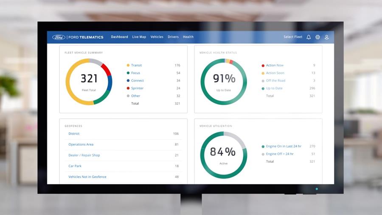Open the District geofence link
This screenshot has width=382, height=215.
click(x=74, y=134)
